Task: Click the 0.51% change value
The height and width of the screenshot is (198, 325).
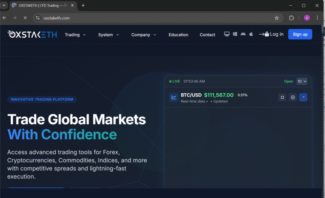Action: [x=242, y=95]
